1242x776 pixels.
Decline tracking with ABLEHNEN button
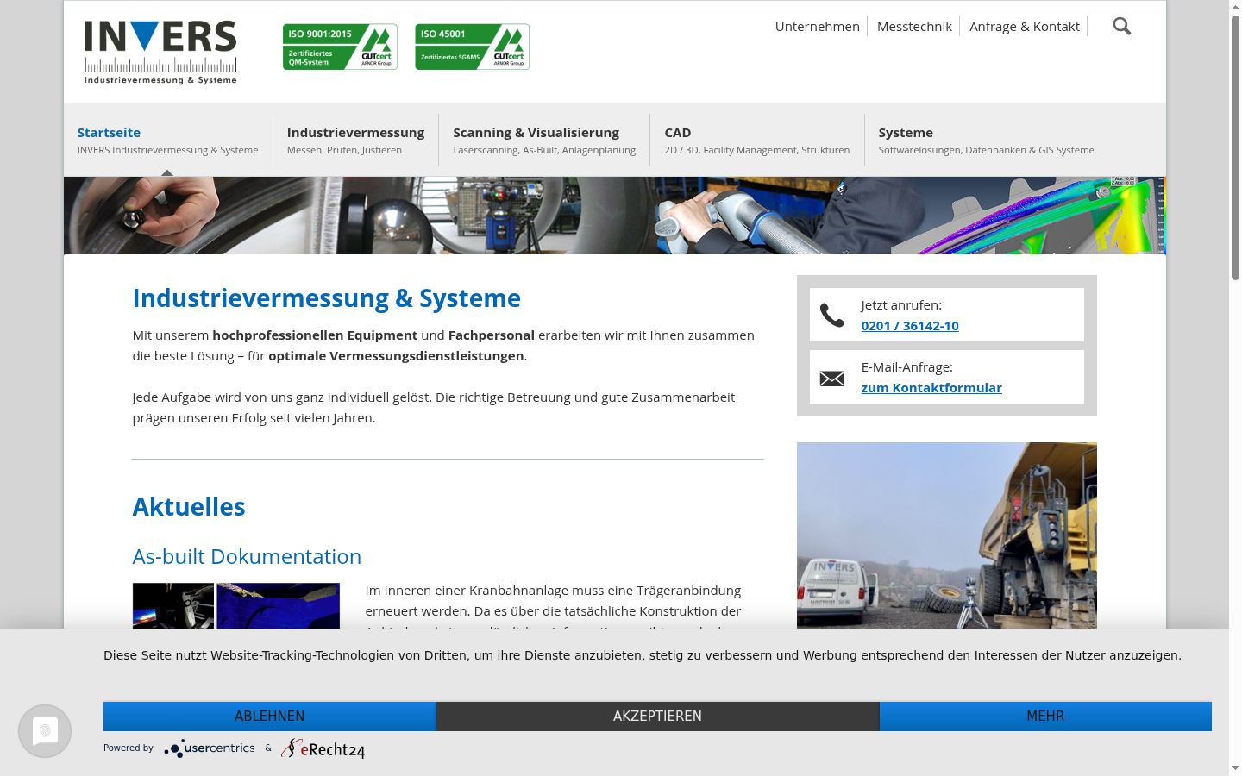[x=270, y=717]
